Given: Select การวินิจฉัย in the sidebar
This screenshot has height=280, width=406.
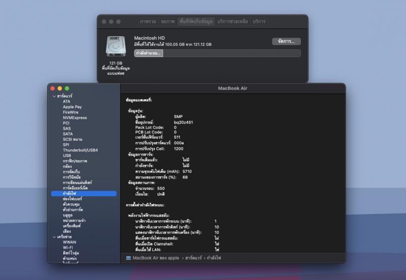Looking at the screenshot, I should [x=72, y=177].
